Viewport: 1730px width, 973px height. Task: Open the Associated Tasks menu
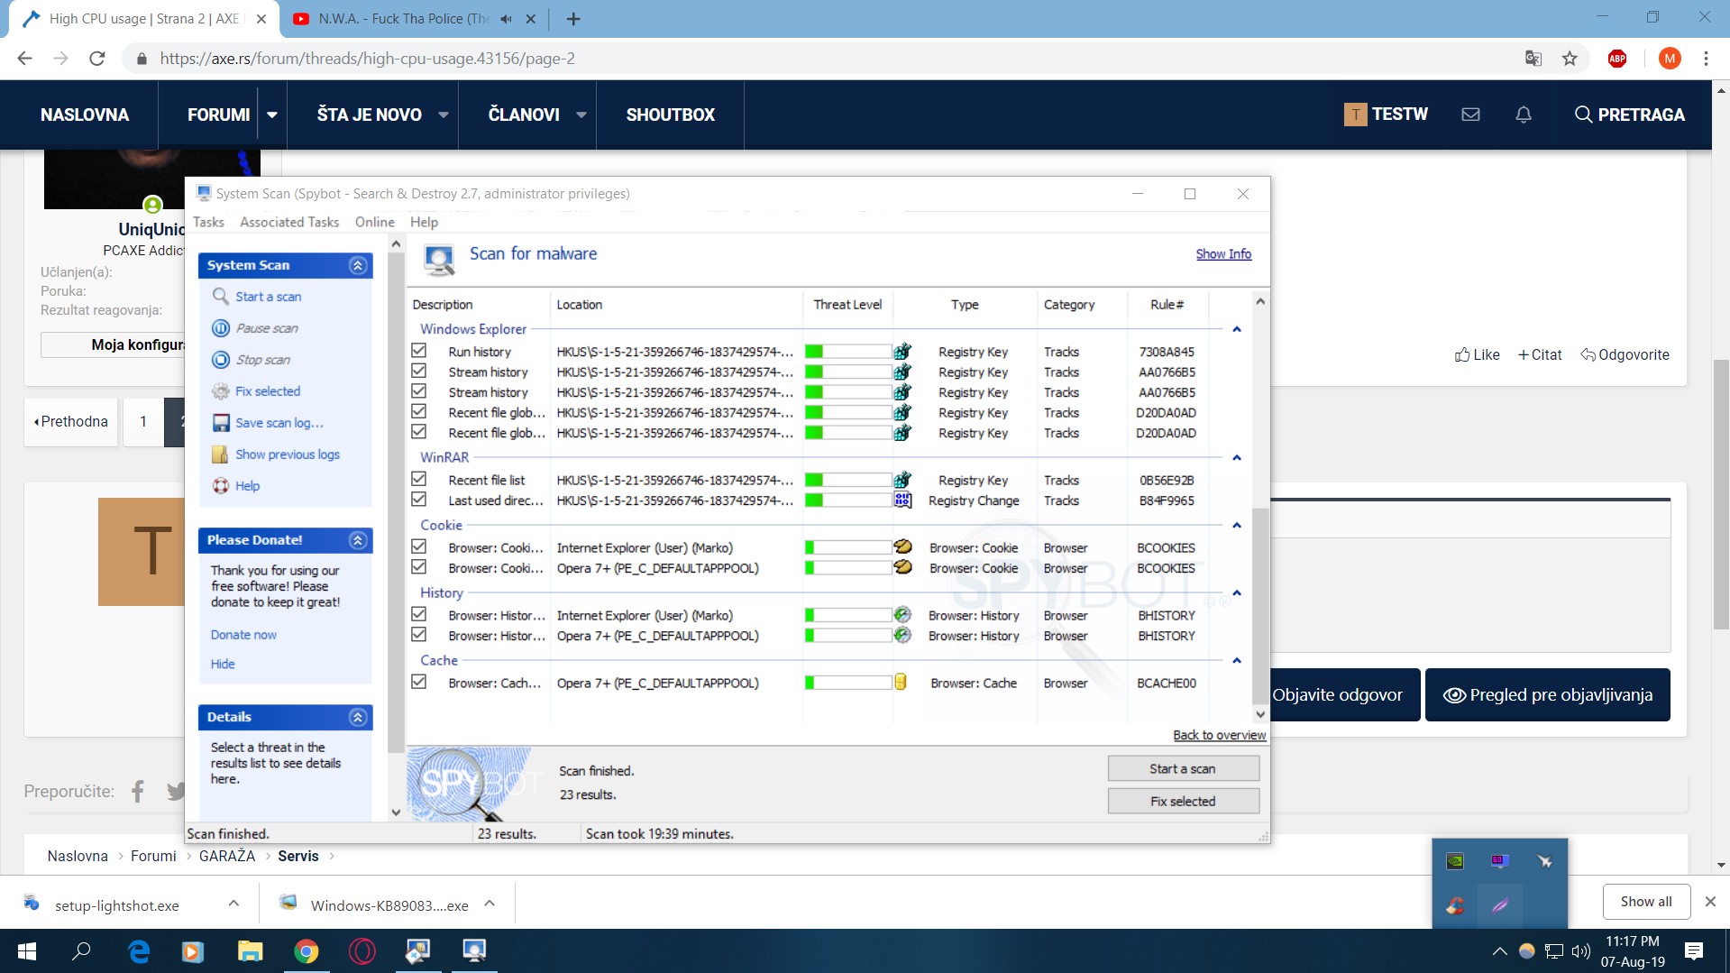point(289,222)
